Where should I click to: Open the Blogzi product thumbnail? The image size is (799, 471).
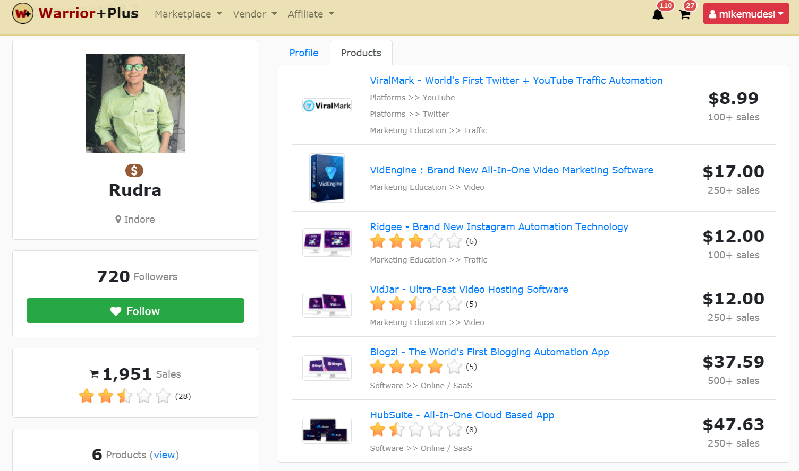click(x=327, y=368)
